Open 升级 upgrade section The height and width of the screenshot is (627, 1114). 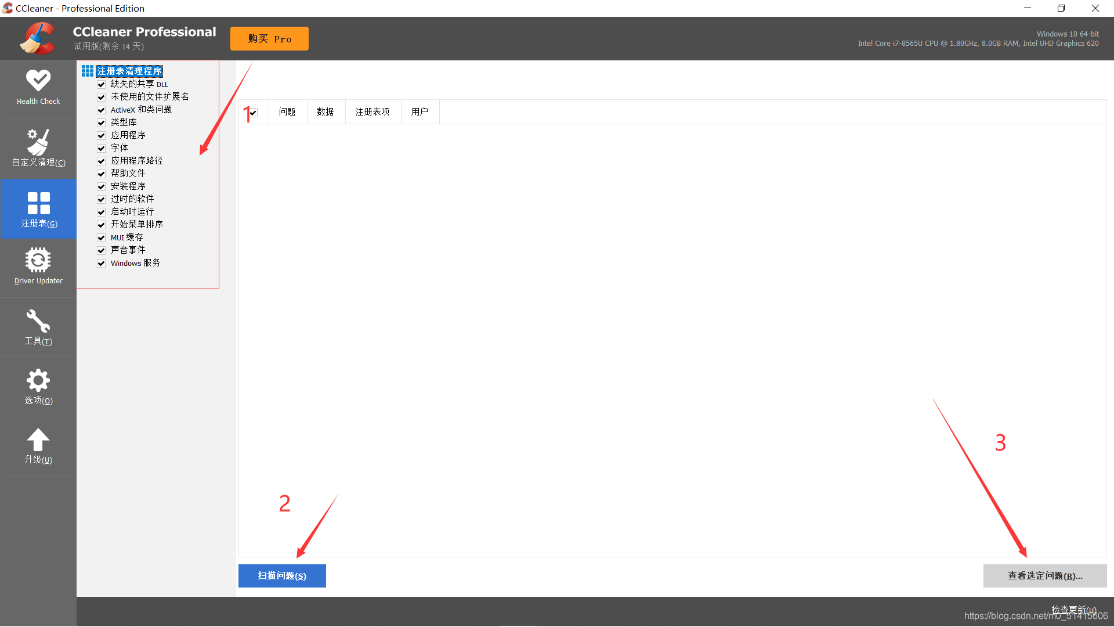point(38,445)
